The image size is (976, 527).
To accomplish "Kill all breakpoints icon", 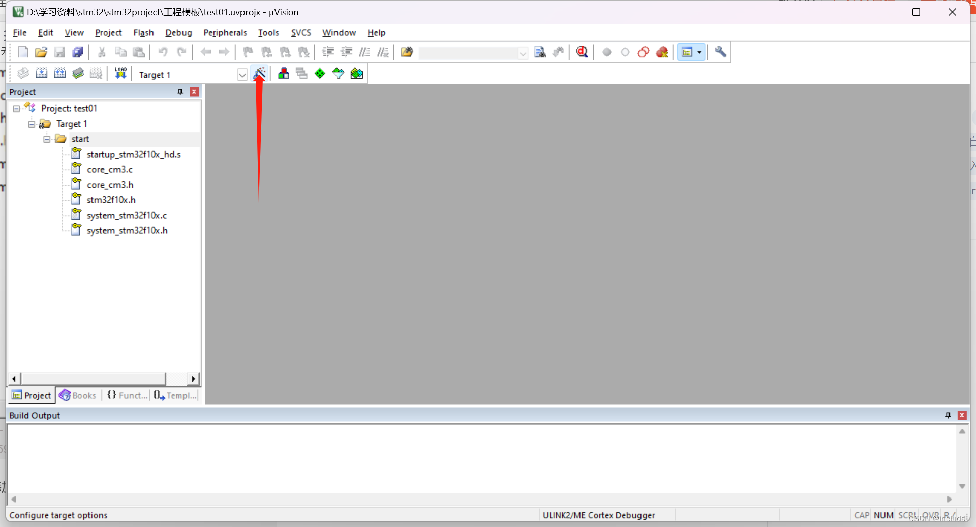I will tap(661, 52).
